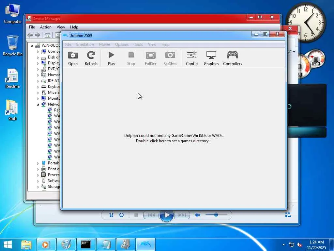Turn on repeat in Media Player
Screen dimensions: 334x251
pyautogui.click(x=121, y=215)
